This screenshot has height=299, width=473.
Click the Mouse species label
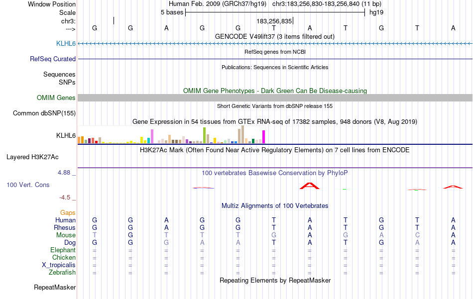pyautogui.click(x=66, y=235)
